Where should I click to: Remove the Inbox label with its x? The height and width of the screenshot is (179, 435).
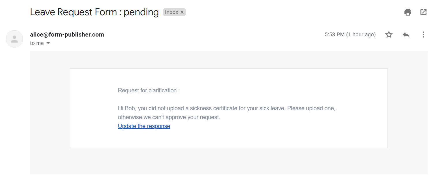pyautogui.click(x=182, y=12)
